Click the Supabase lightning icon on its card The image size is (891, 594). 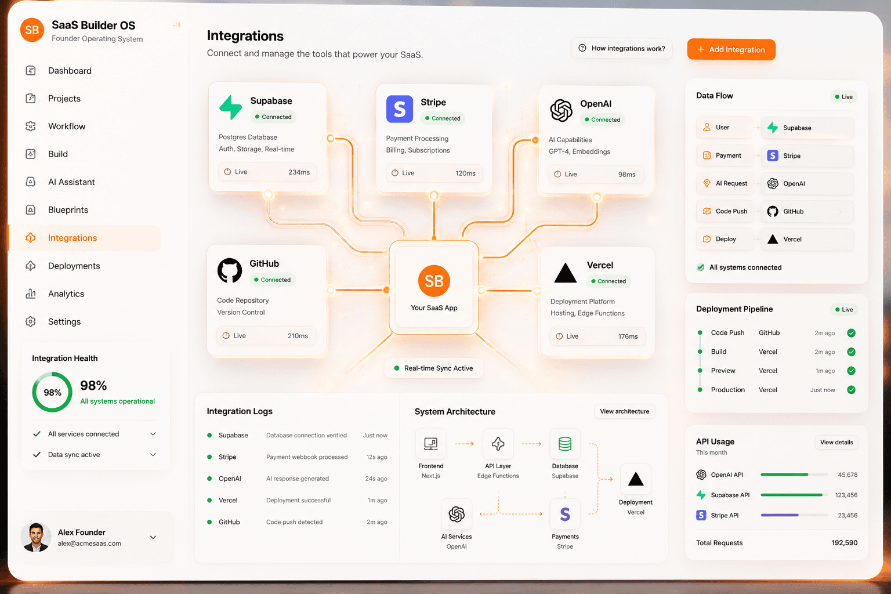pos(230,107)
